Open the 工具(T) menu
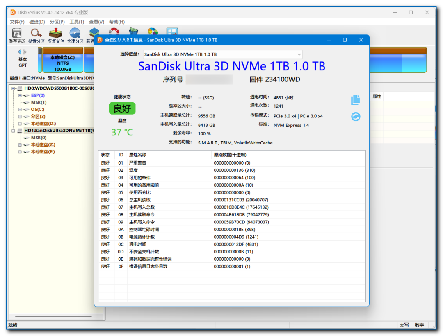This screenshot has height=336, width=443. 77,22
